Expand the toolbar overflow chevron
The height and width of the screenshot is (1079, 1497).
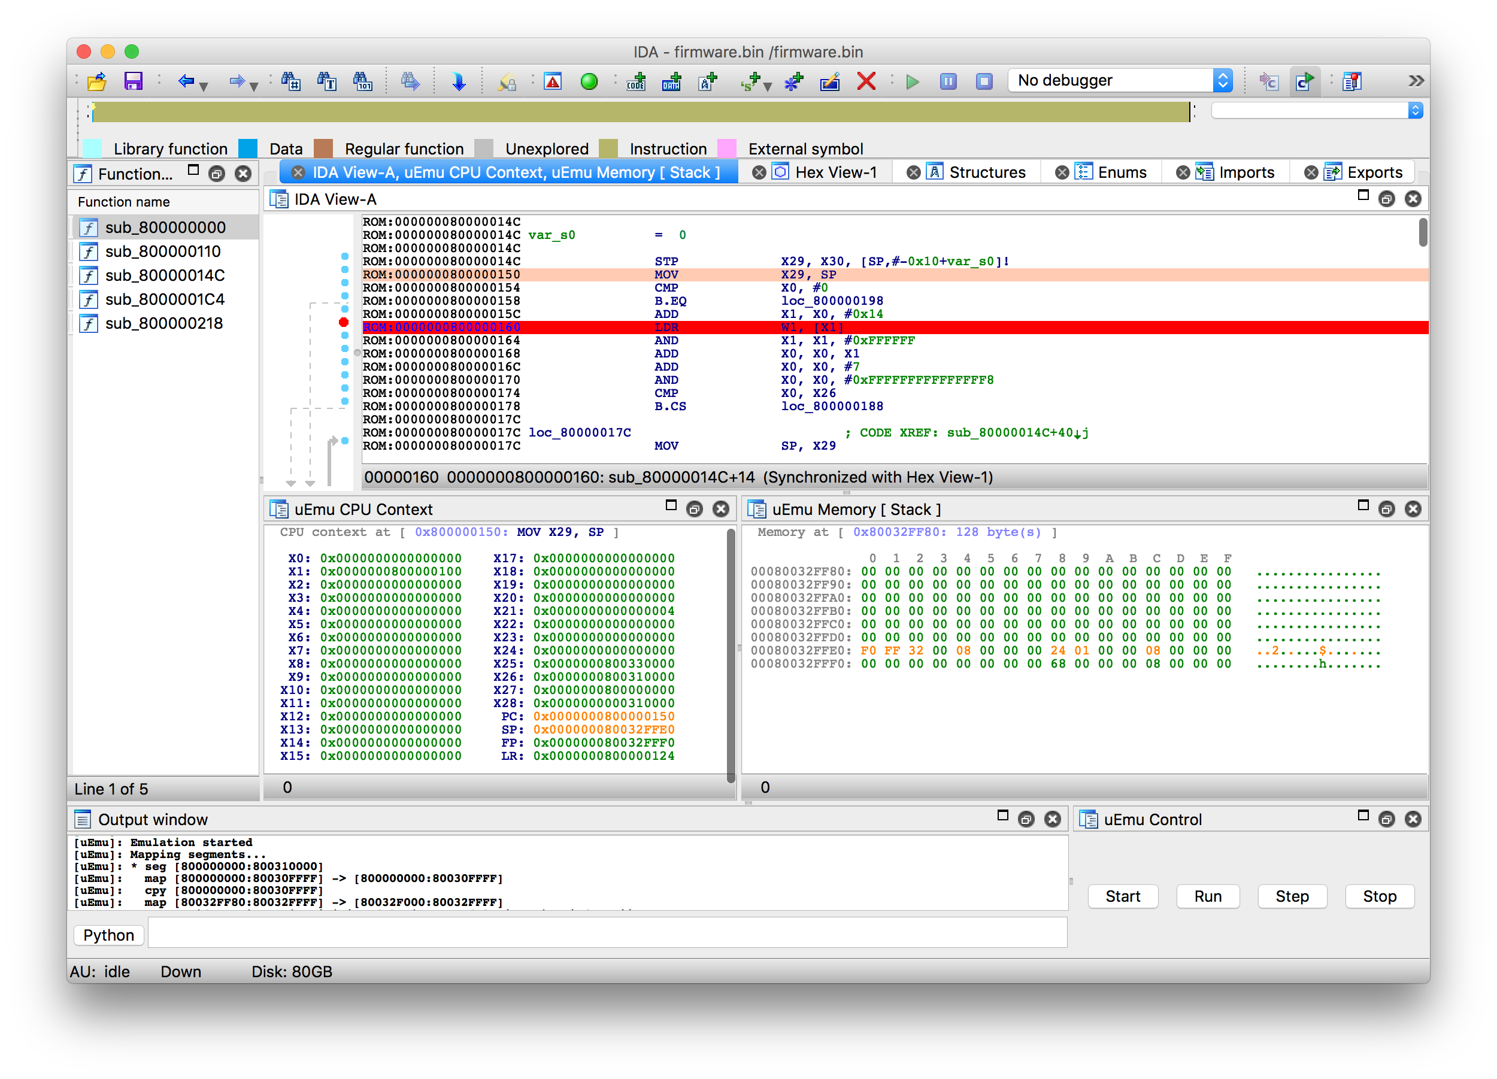coord(1415,81)
